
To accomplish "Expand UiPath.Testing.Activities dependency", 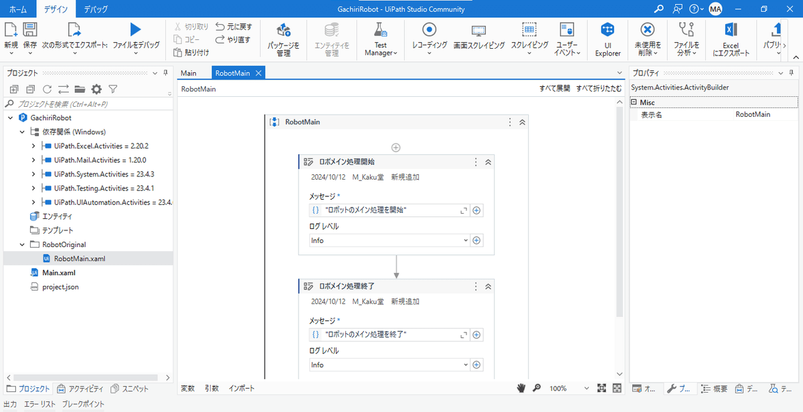I will tap(33, 188).
